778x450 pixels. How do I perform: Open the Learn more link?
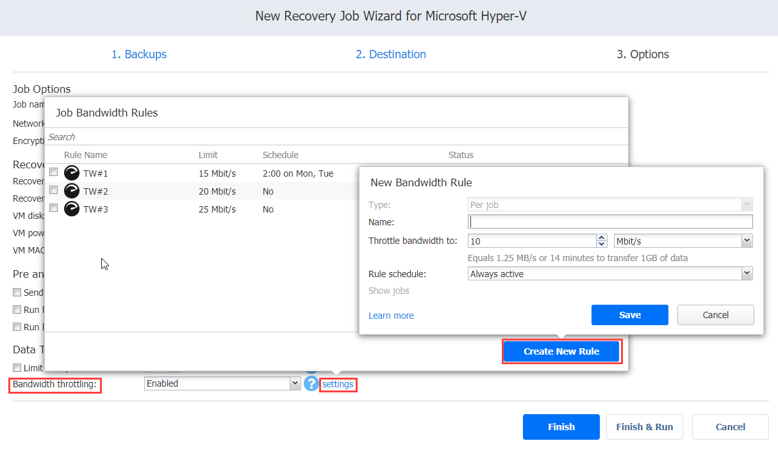tap(391, 316)
